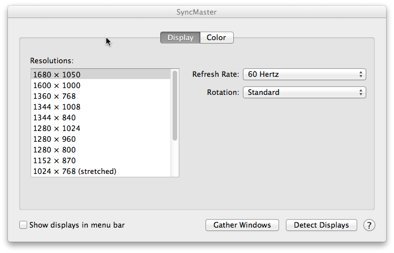Viewport: 394px width, 253px height.
Task: Click the Gather Windows button
Action: (x=242, y=225)
